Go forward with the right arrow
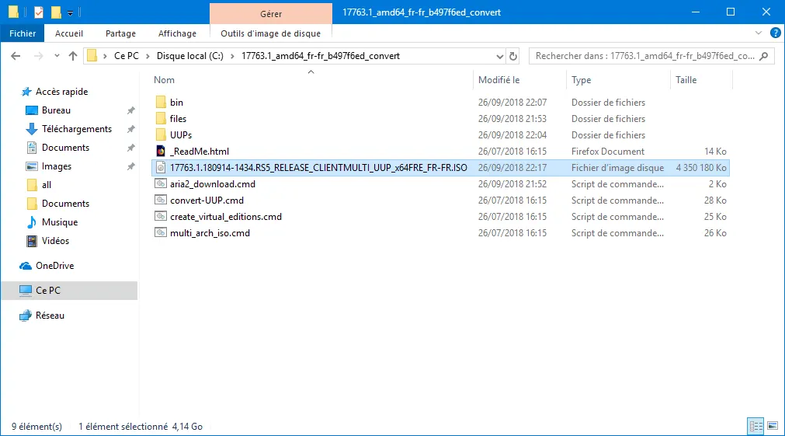The image size is (785, 436). tap(39, 56)
